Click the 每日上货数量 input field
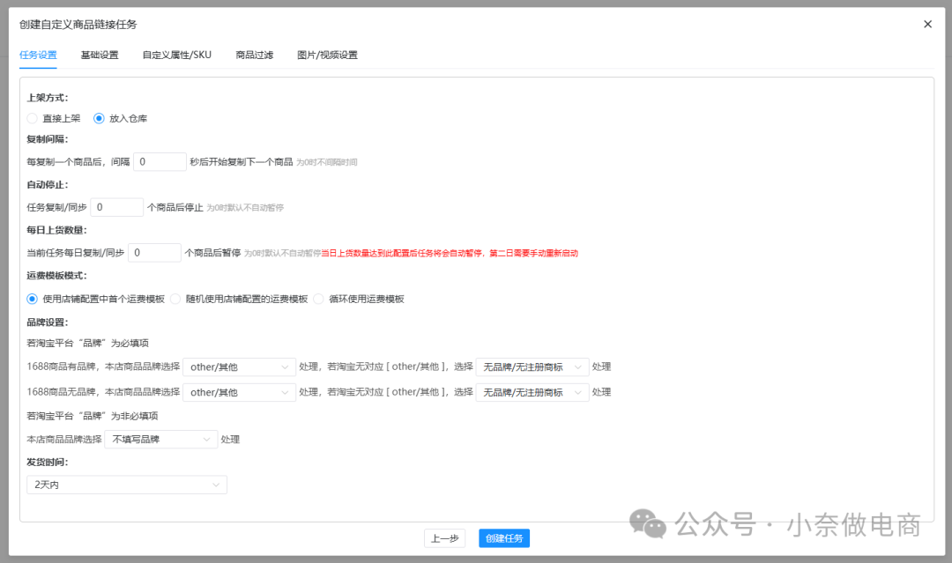 (154, 253)
